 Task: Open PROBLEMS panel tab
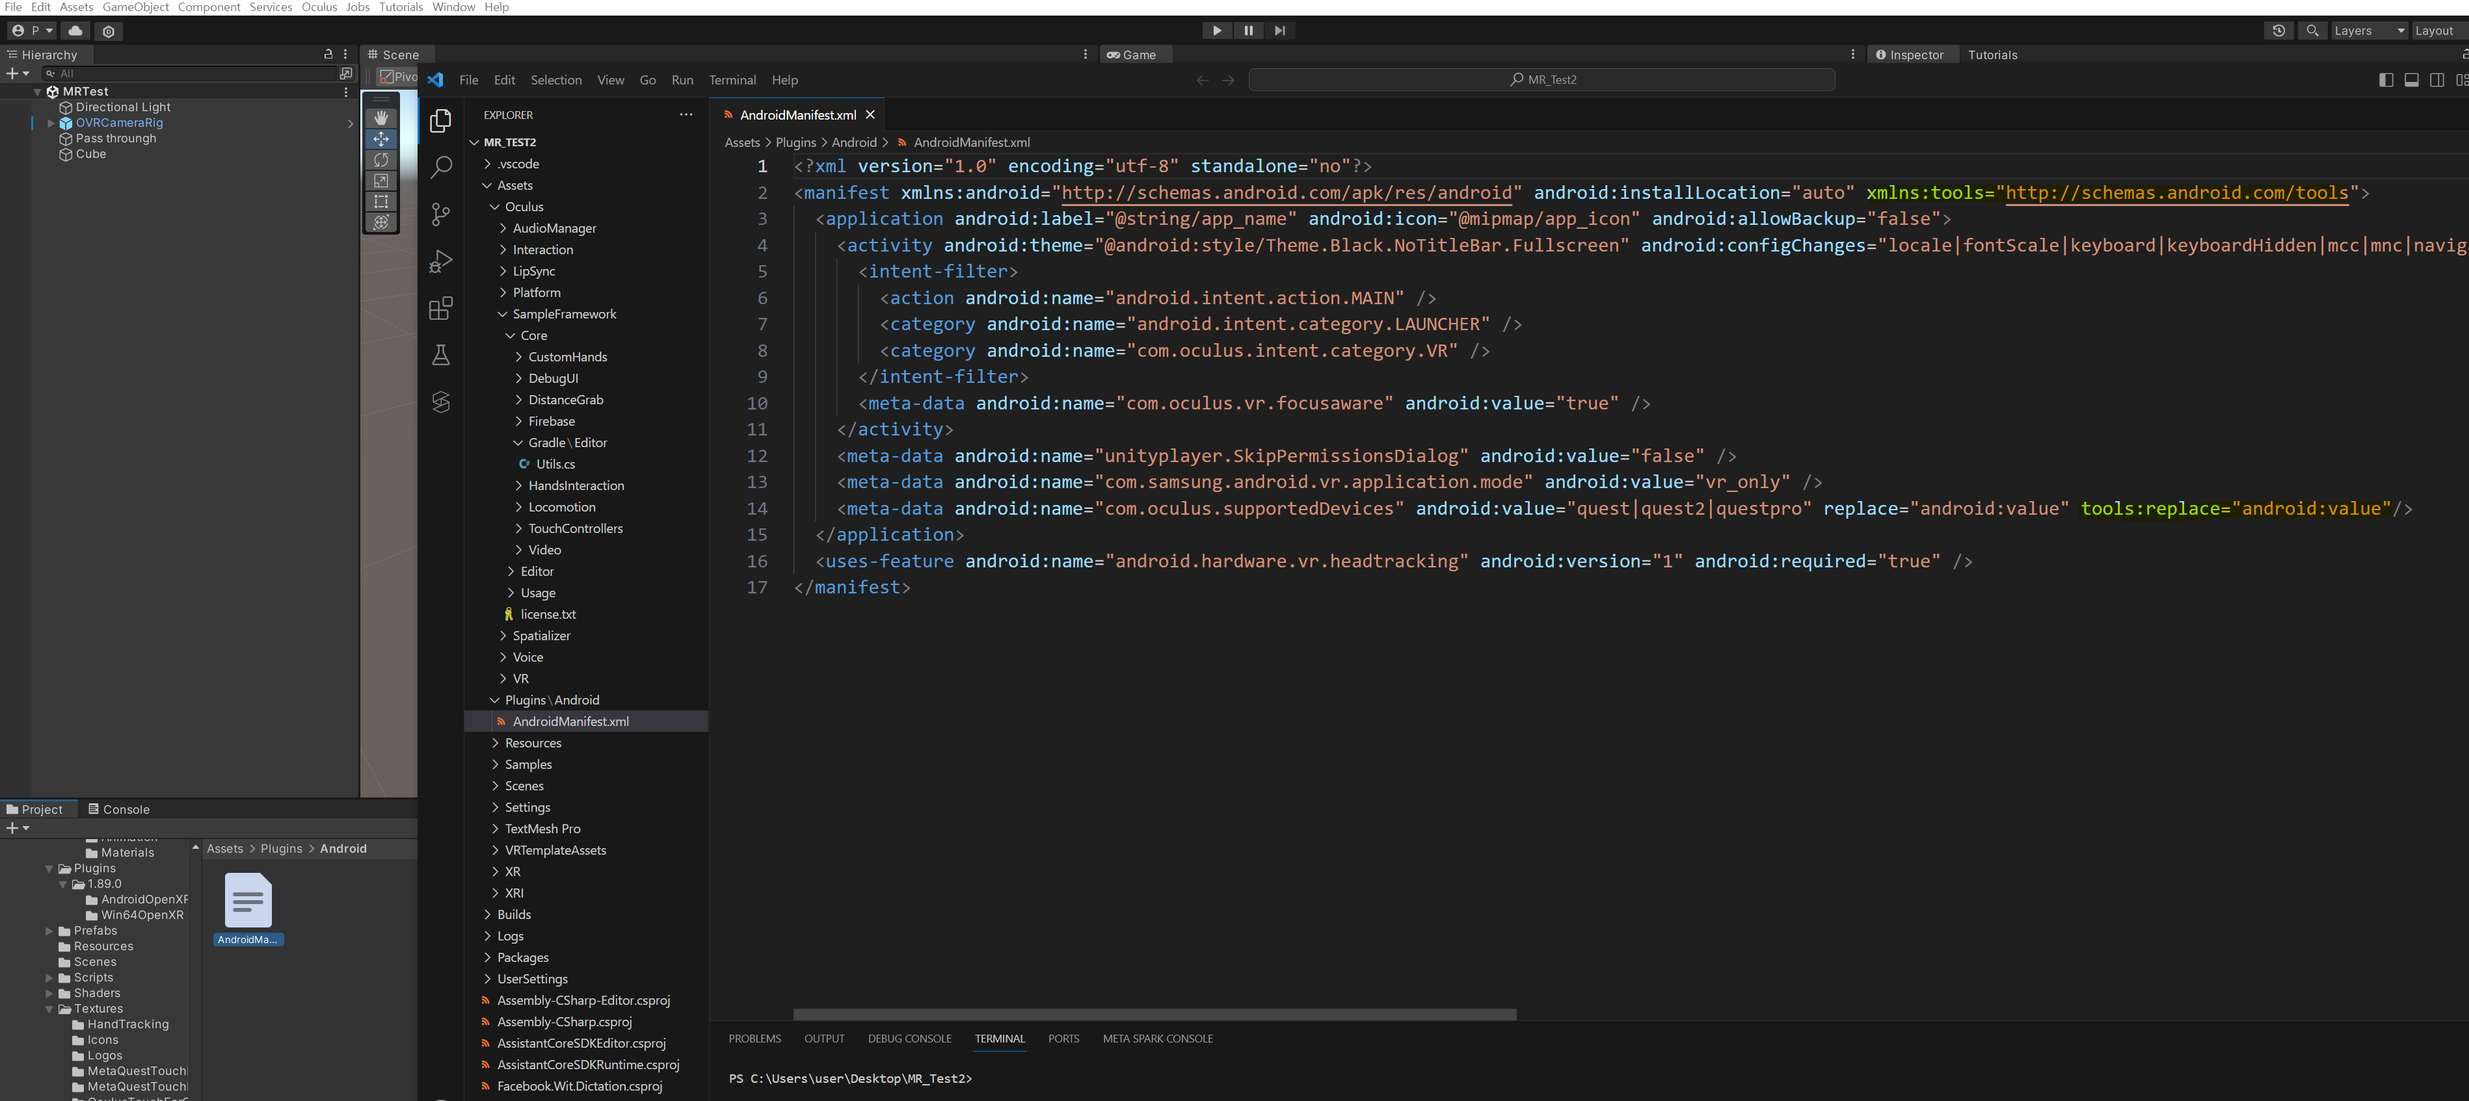coord(754,1039)
